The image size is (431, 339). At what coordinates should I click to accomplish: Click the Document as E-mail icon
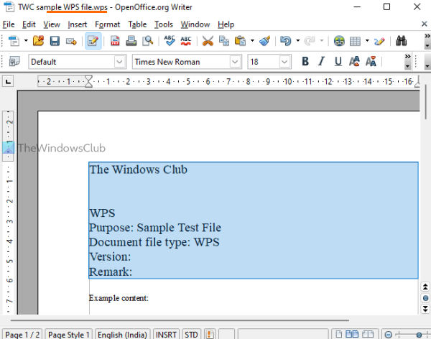click(71, 41)
